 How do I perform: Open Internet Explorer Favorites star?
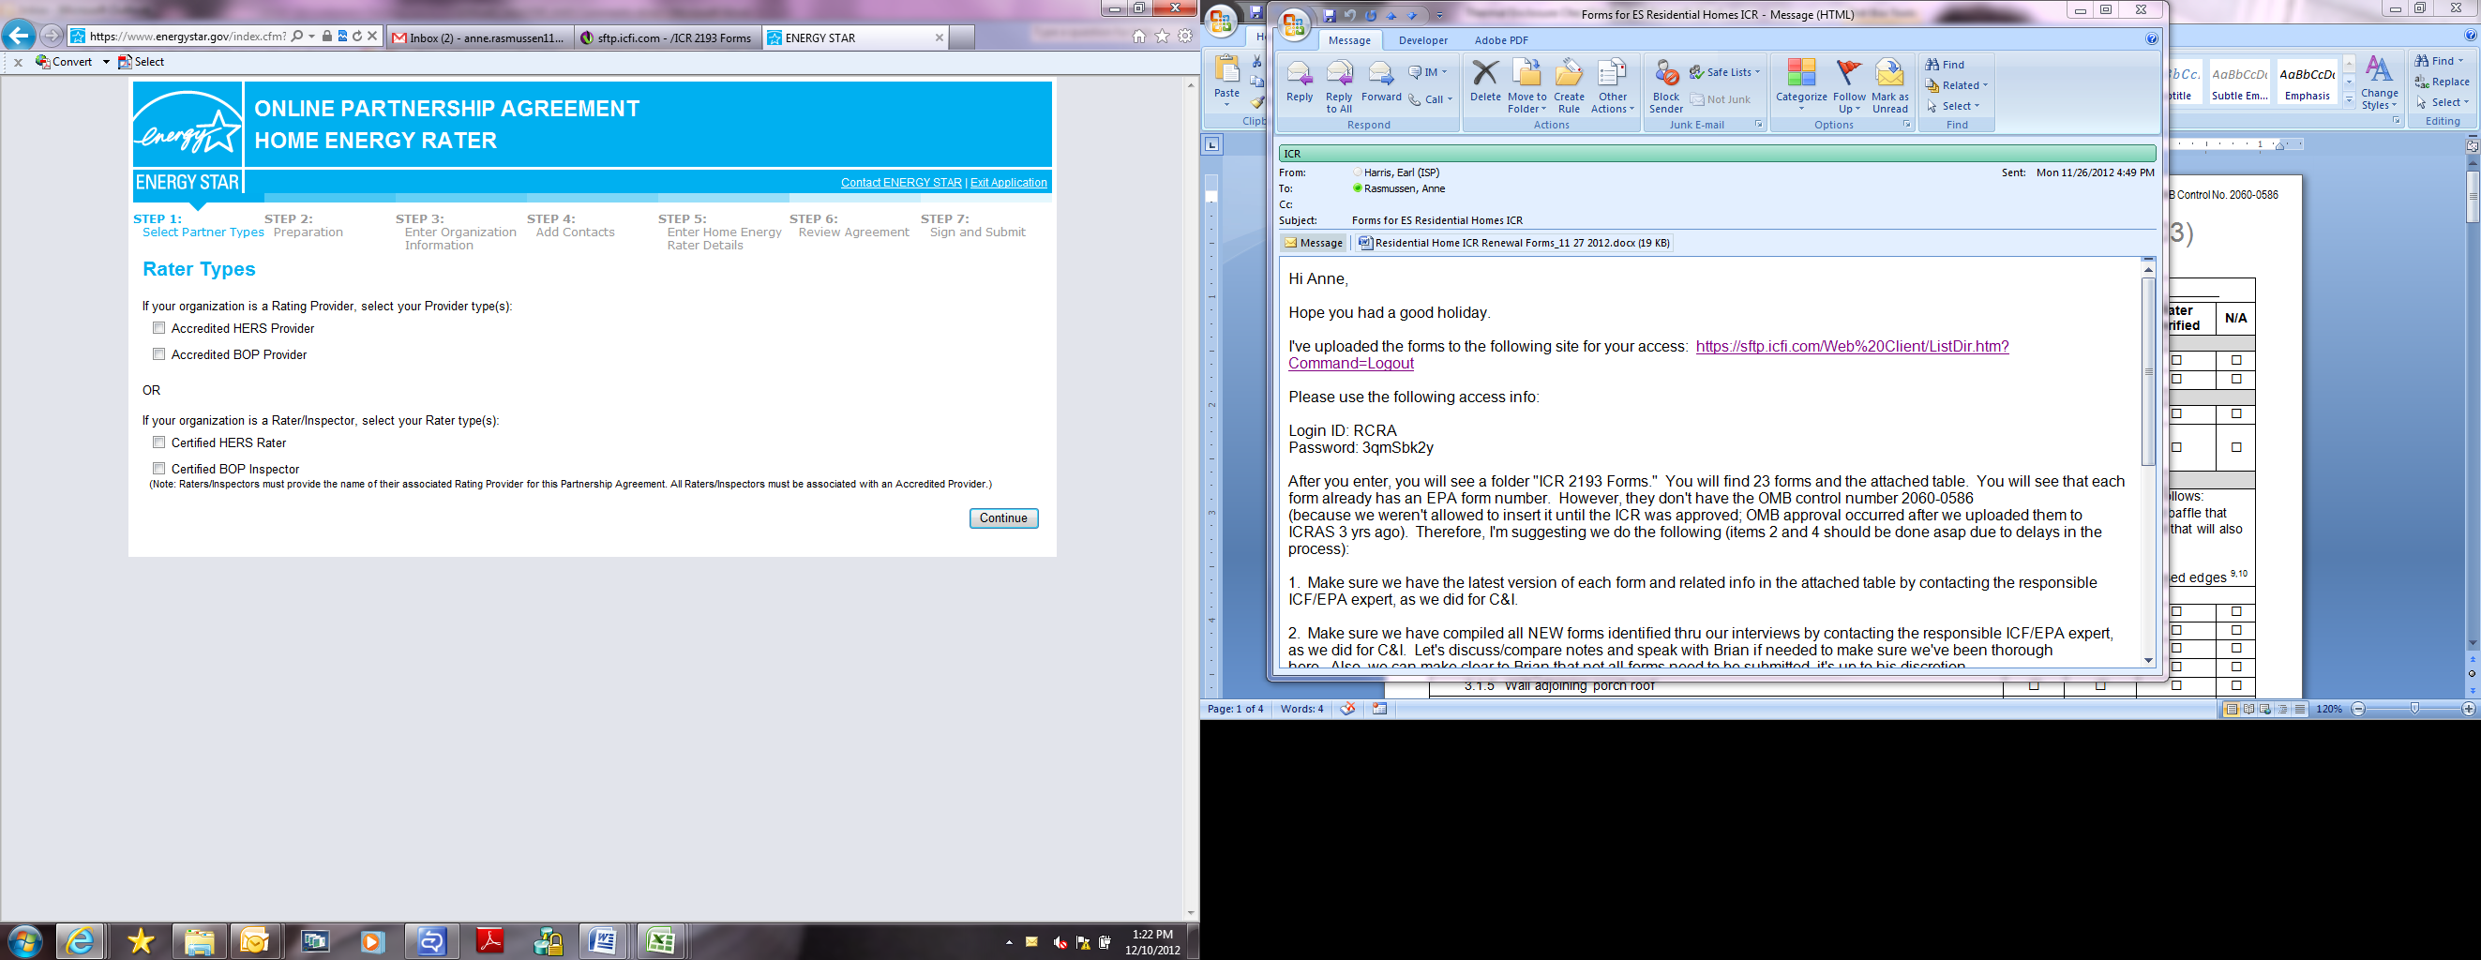coord(1163,37)
